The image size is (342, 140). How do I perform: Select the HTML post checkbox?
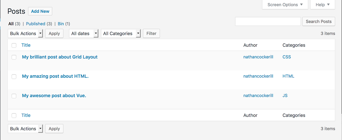[14, 77]
